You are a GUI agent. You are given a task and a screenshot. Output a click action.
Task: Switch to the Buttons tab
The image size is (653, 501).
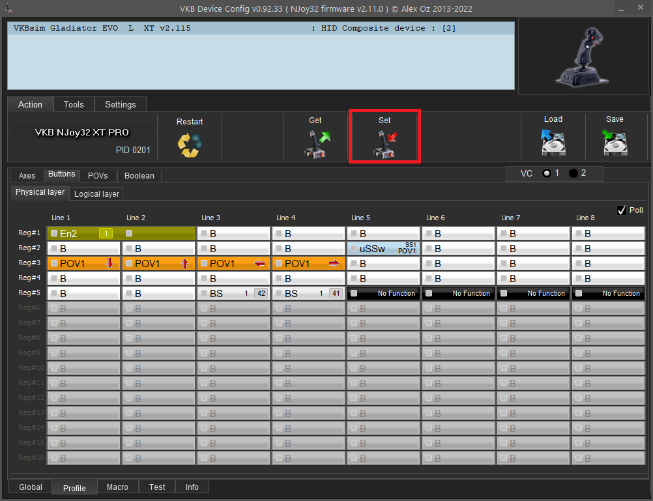click(x=62, y=174)
